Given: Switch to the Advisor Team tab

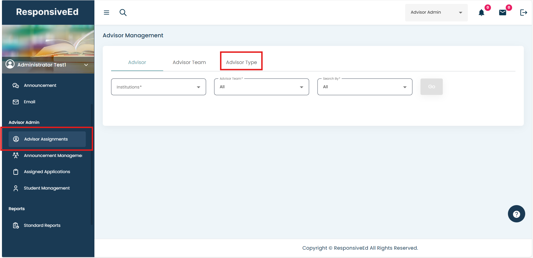Looking at the screenshot, I should [189, 62].
